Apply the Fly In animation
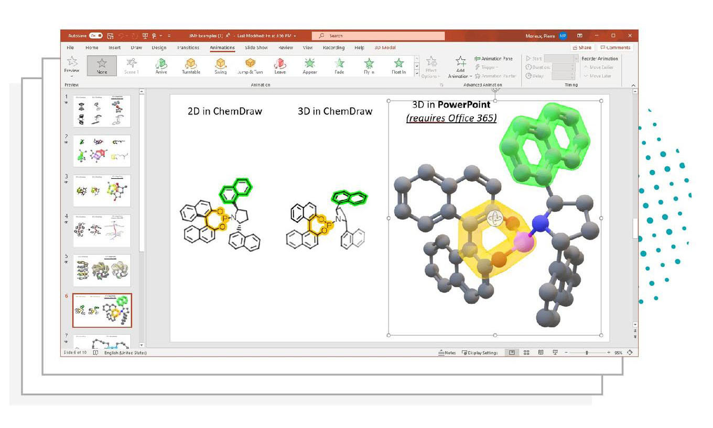713x428 pixels. pos(369,66)
